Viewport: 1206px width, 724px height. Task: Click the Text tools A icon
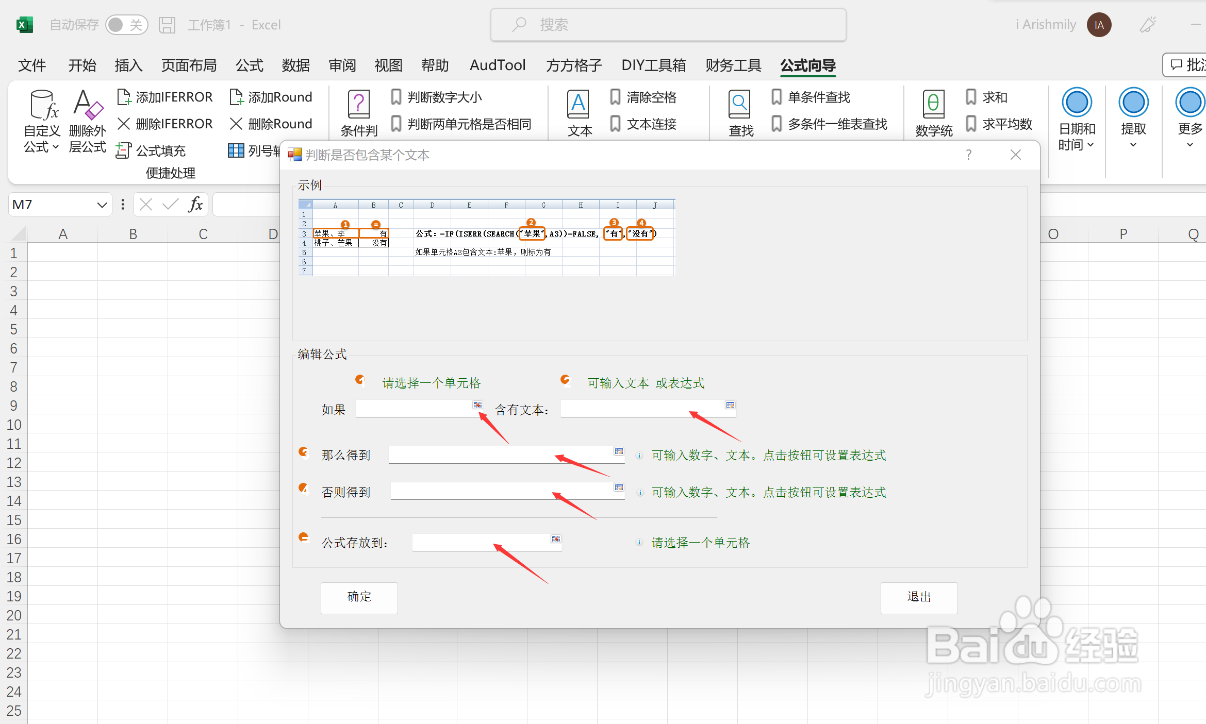click(x=578, y=104)
